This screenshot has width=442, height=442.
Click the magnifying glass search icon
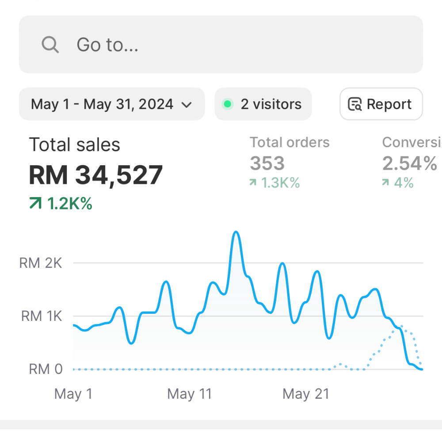(50, 45)
